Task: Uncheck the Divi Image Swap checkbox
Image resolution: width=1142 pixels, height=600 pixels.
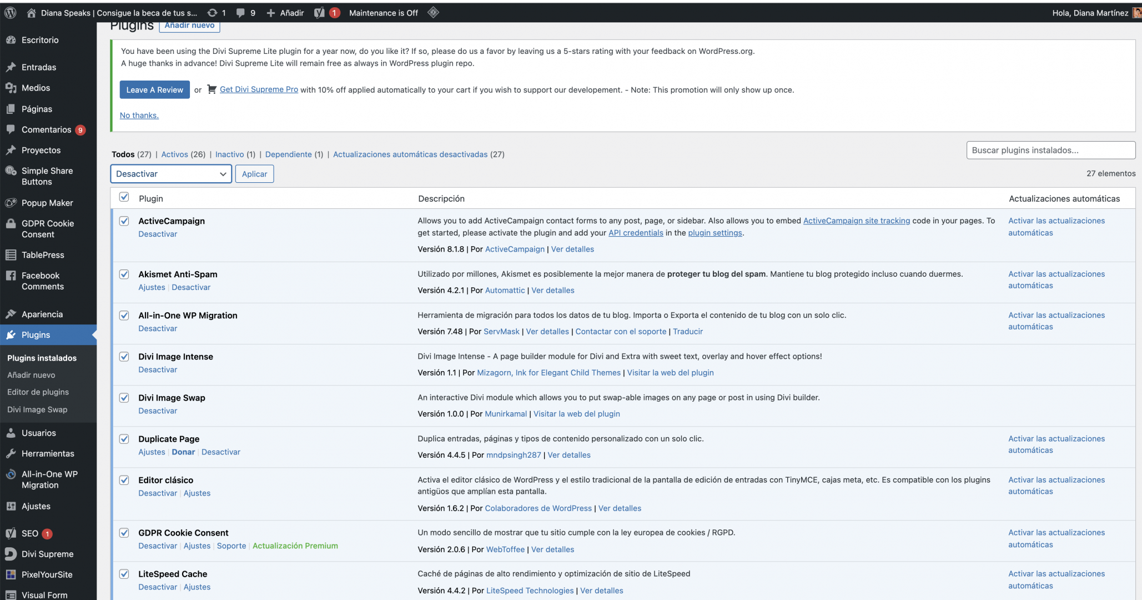Action: click(x=124, y=398)
